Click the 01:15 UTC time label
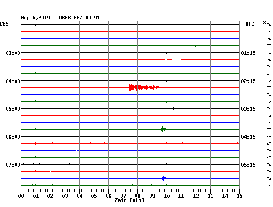273x207 pixels. pyautogui.click(x=248, y=53)
